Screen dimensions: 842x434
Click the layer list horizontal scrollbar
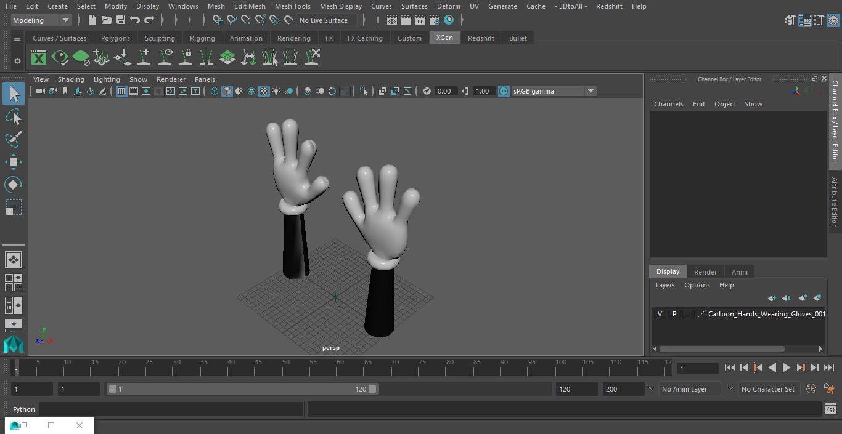click(x=721, y=349)
